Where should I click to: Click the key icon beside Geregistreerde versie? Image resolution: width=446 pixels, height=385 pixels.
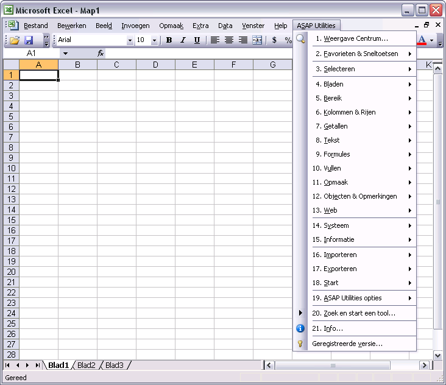[x=300, y=344]
